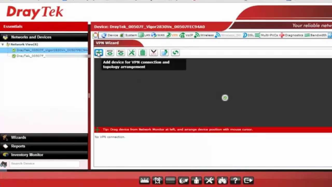Screen dimensions: 332x187
Task: Switch to the LAN tab
Action: (144, 35)
